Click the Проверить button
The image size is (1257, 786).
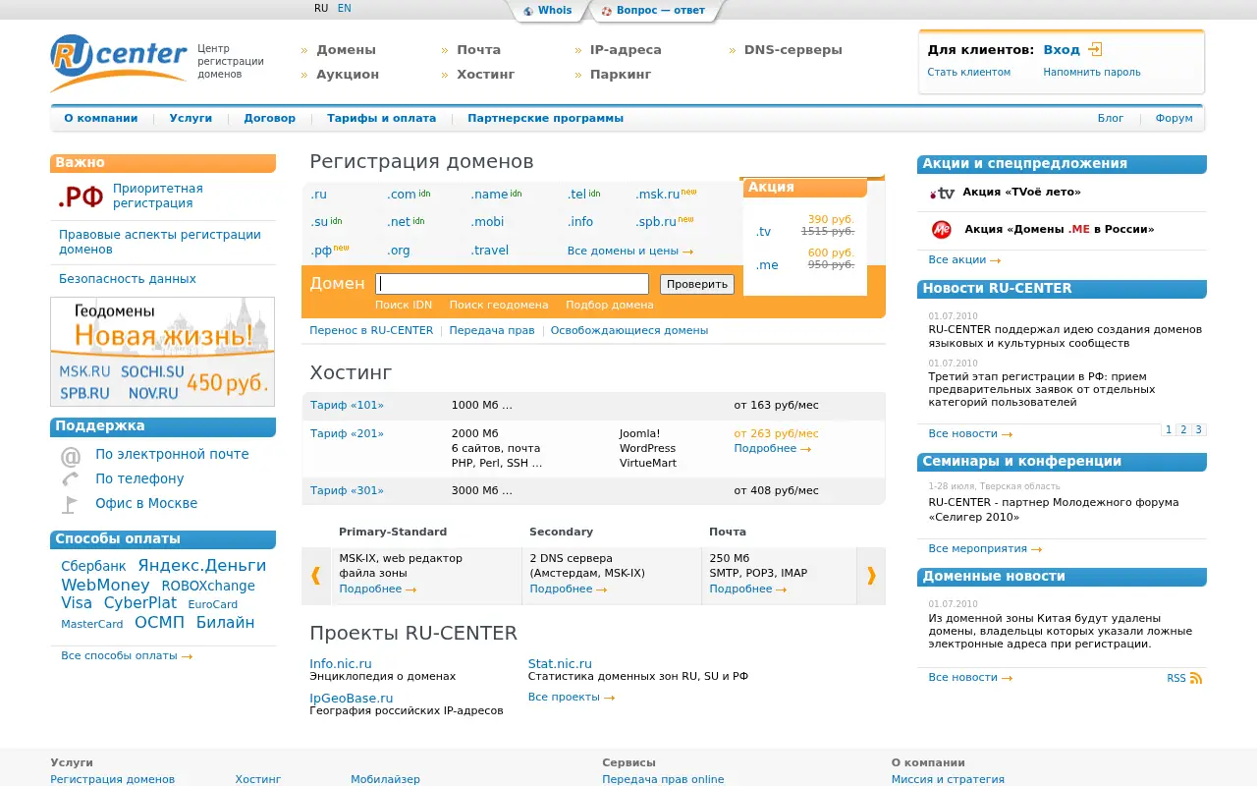coord(697,285)
